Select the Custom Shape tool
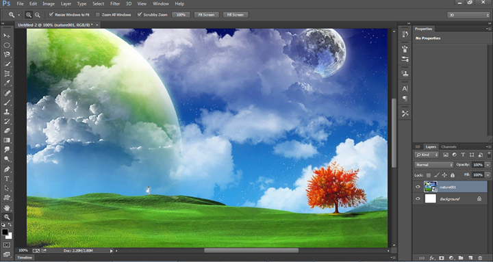This screenshot has height=262, width=493. [7, 198]
